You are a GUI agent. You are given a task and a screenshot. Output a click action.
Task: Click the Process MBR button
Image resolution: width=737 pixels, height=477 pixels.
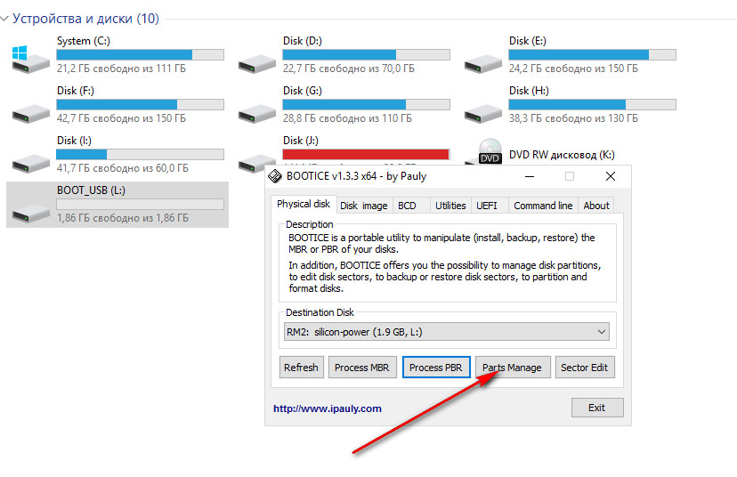(x=361, y=368)
